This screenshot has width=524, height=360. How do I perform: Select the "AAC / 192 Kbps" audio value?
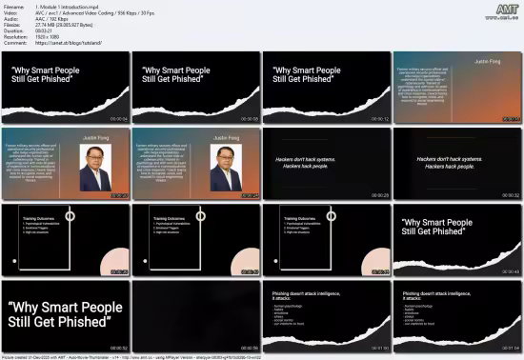coord(51,19)
